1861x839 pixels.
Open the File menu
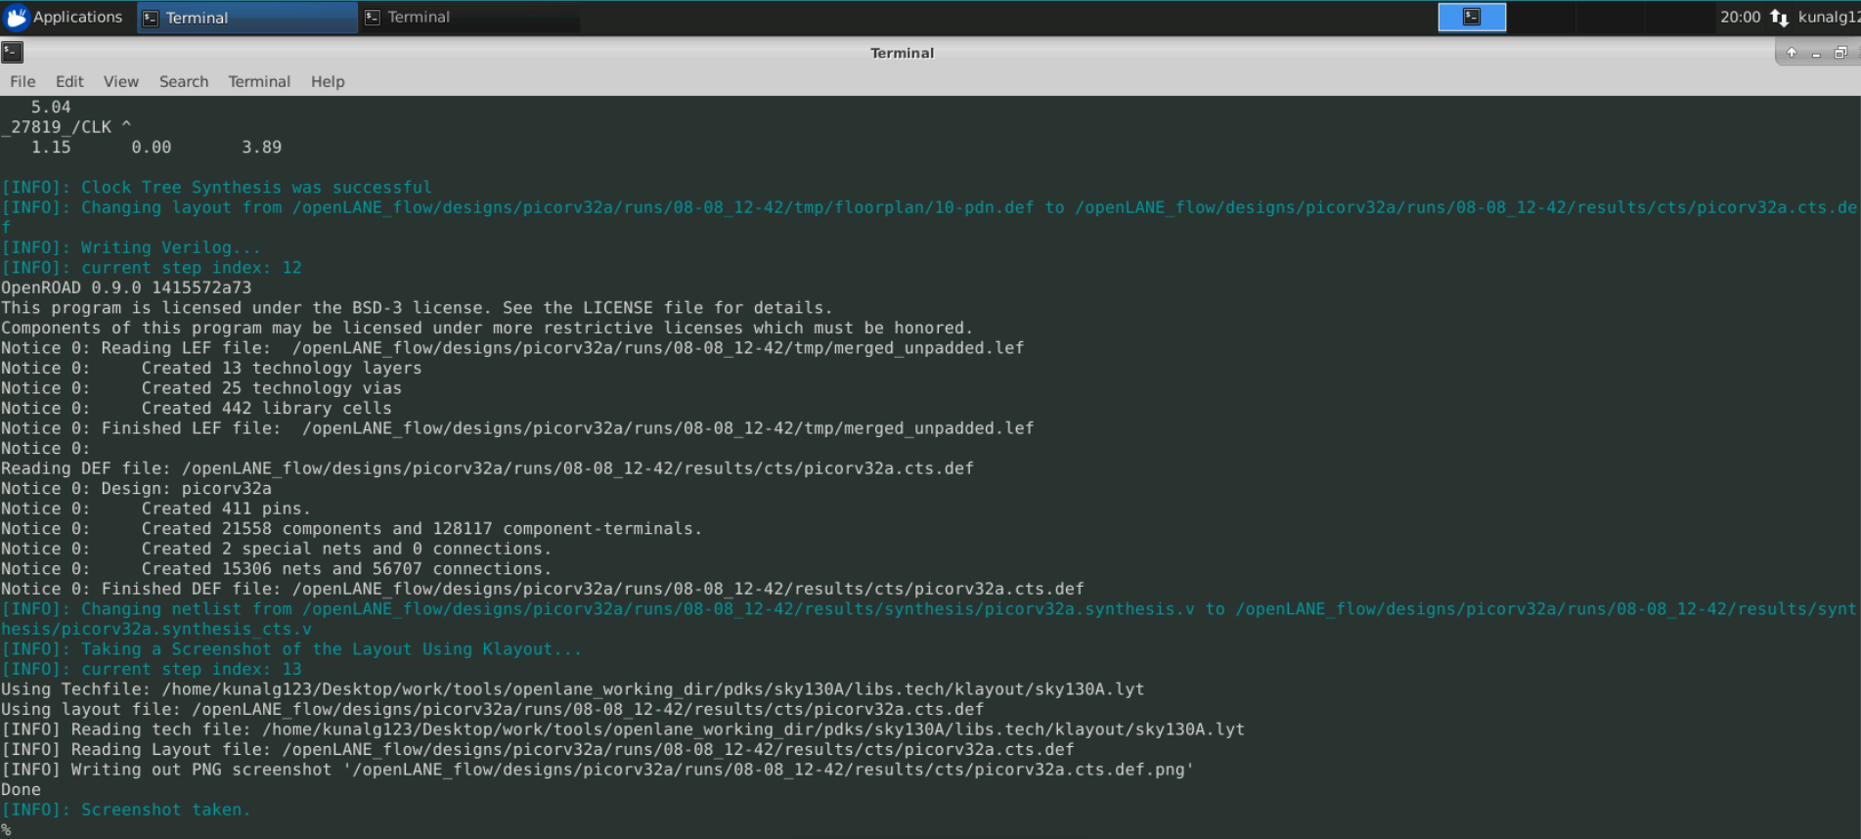point(22,81)
